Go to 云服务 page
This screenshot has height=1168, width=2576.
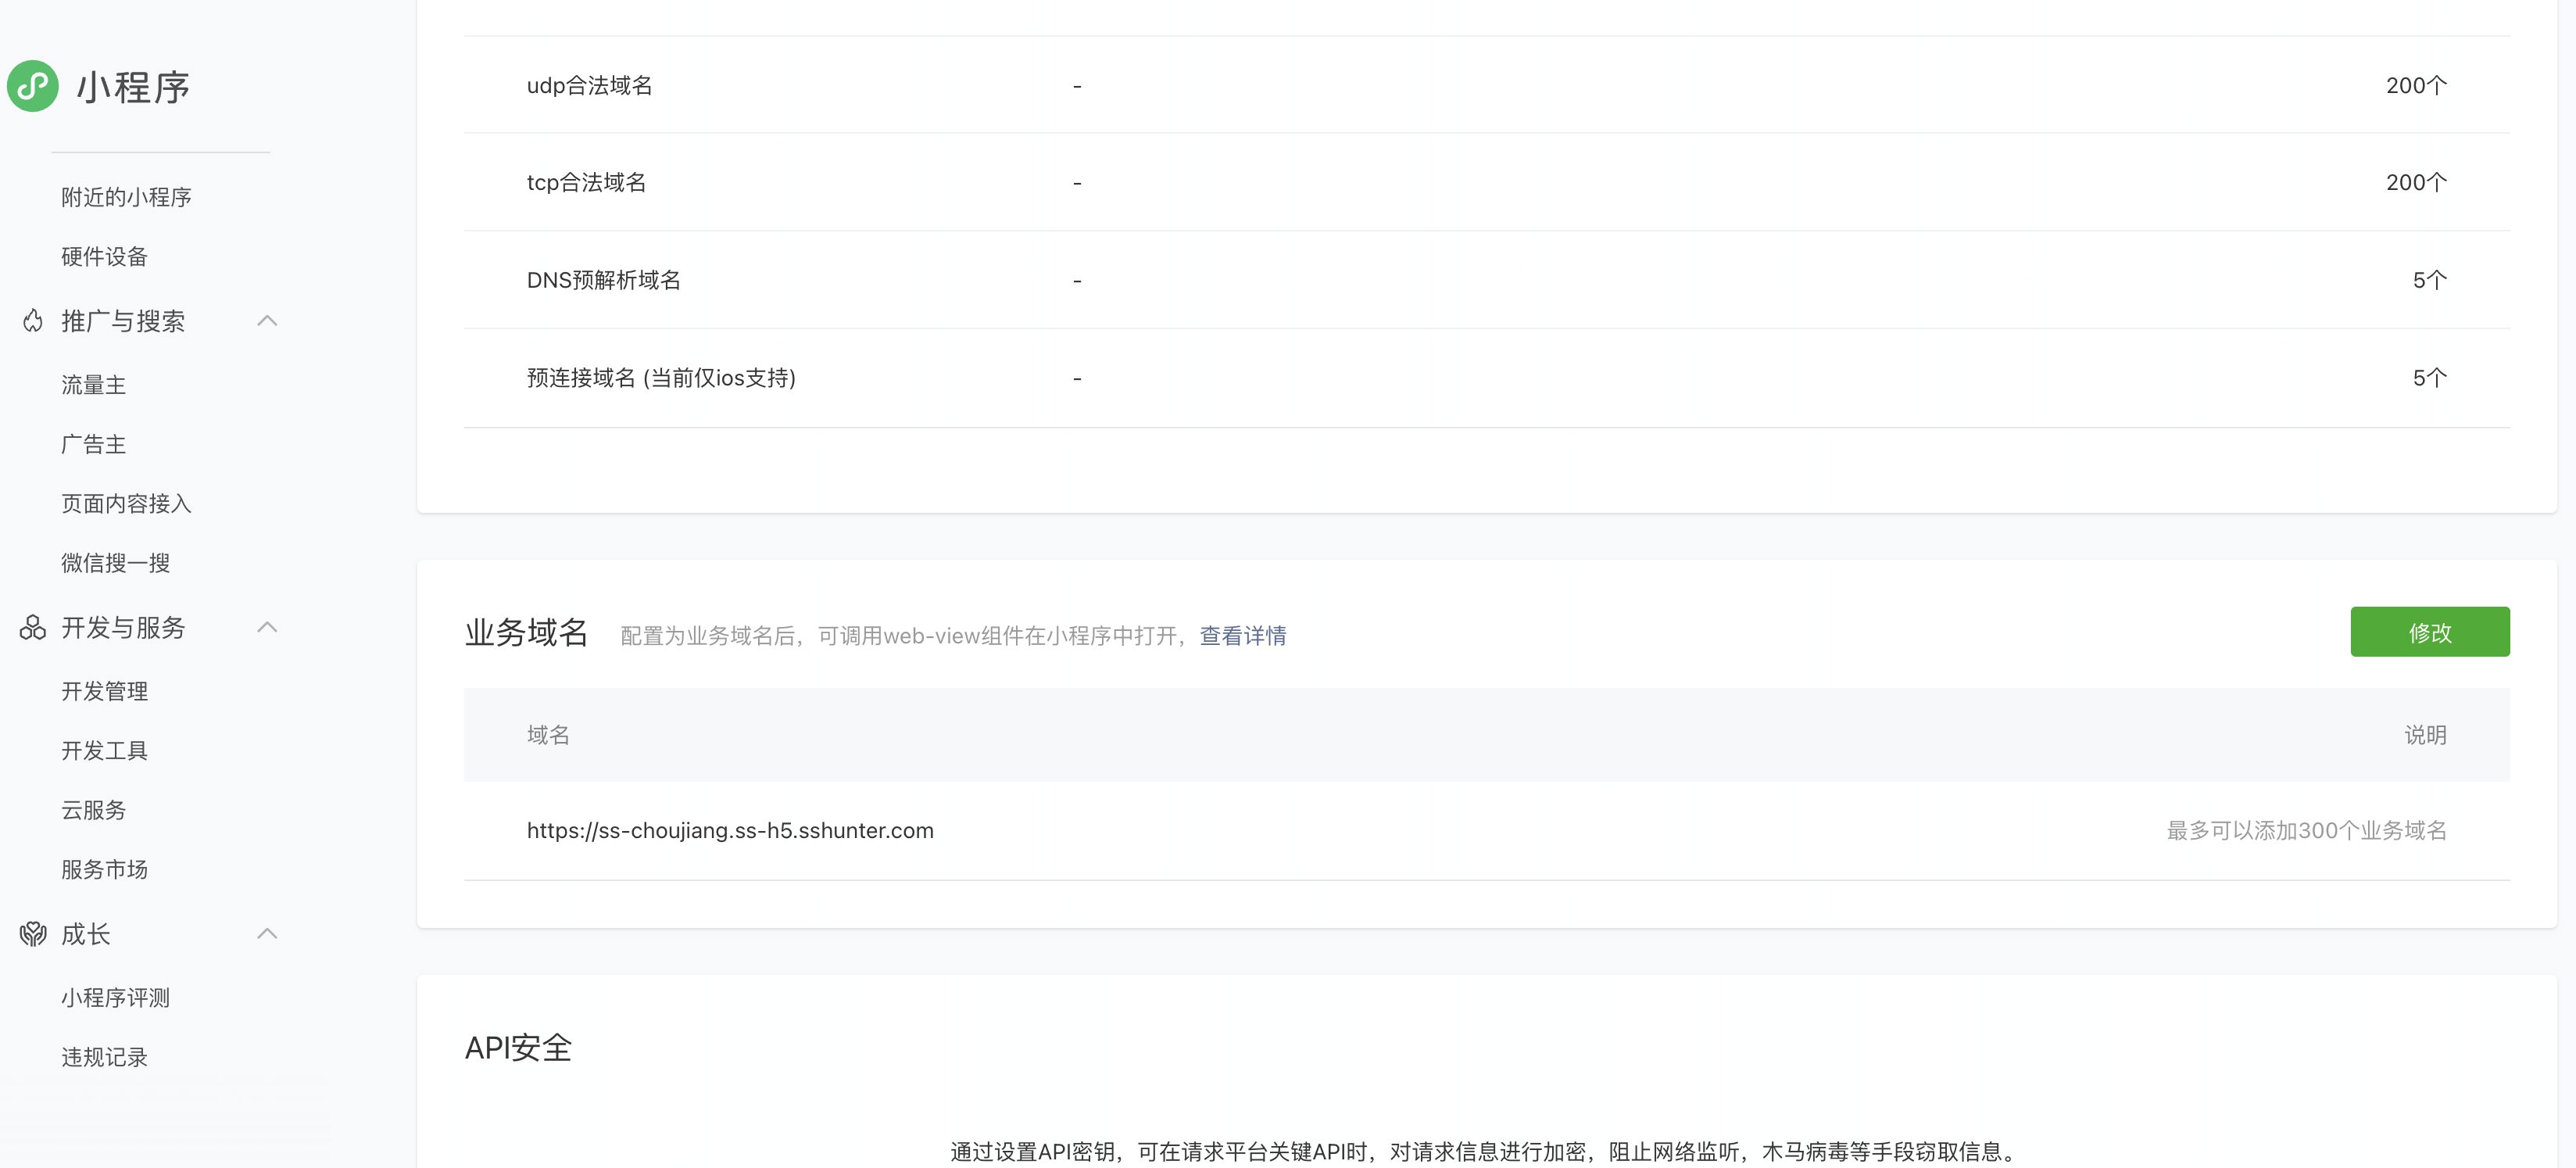[x=93, y=810]
